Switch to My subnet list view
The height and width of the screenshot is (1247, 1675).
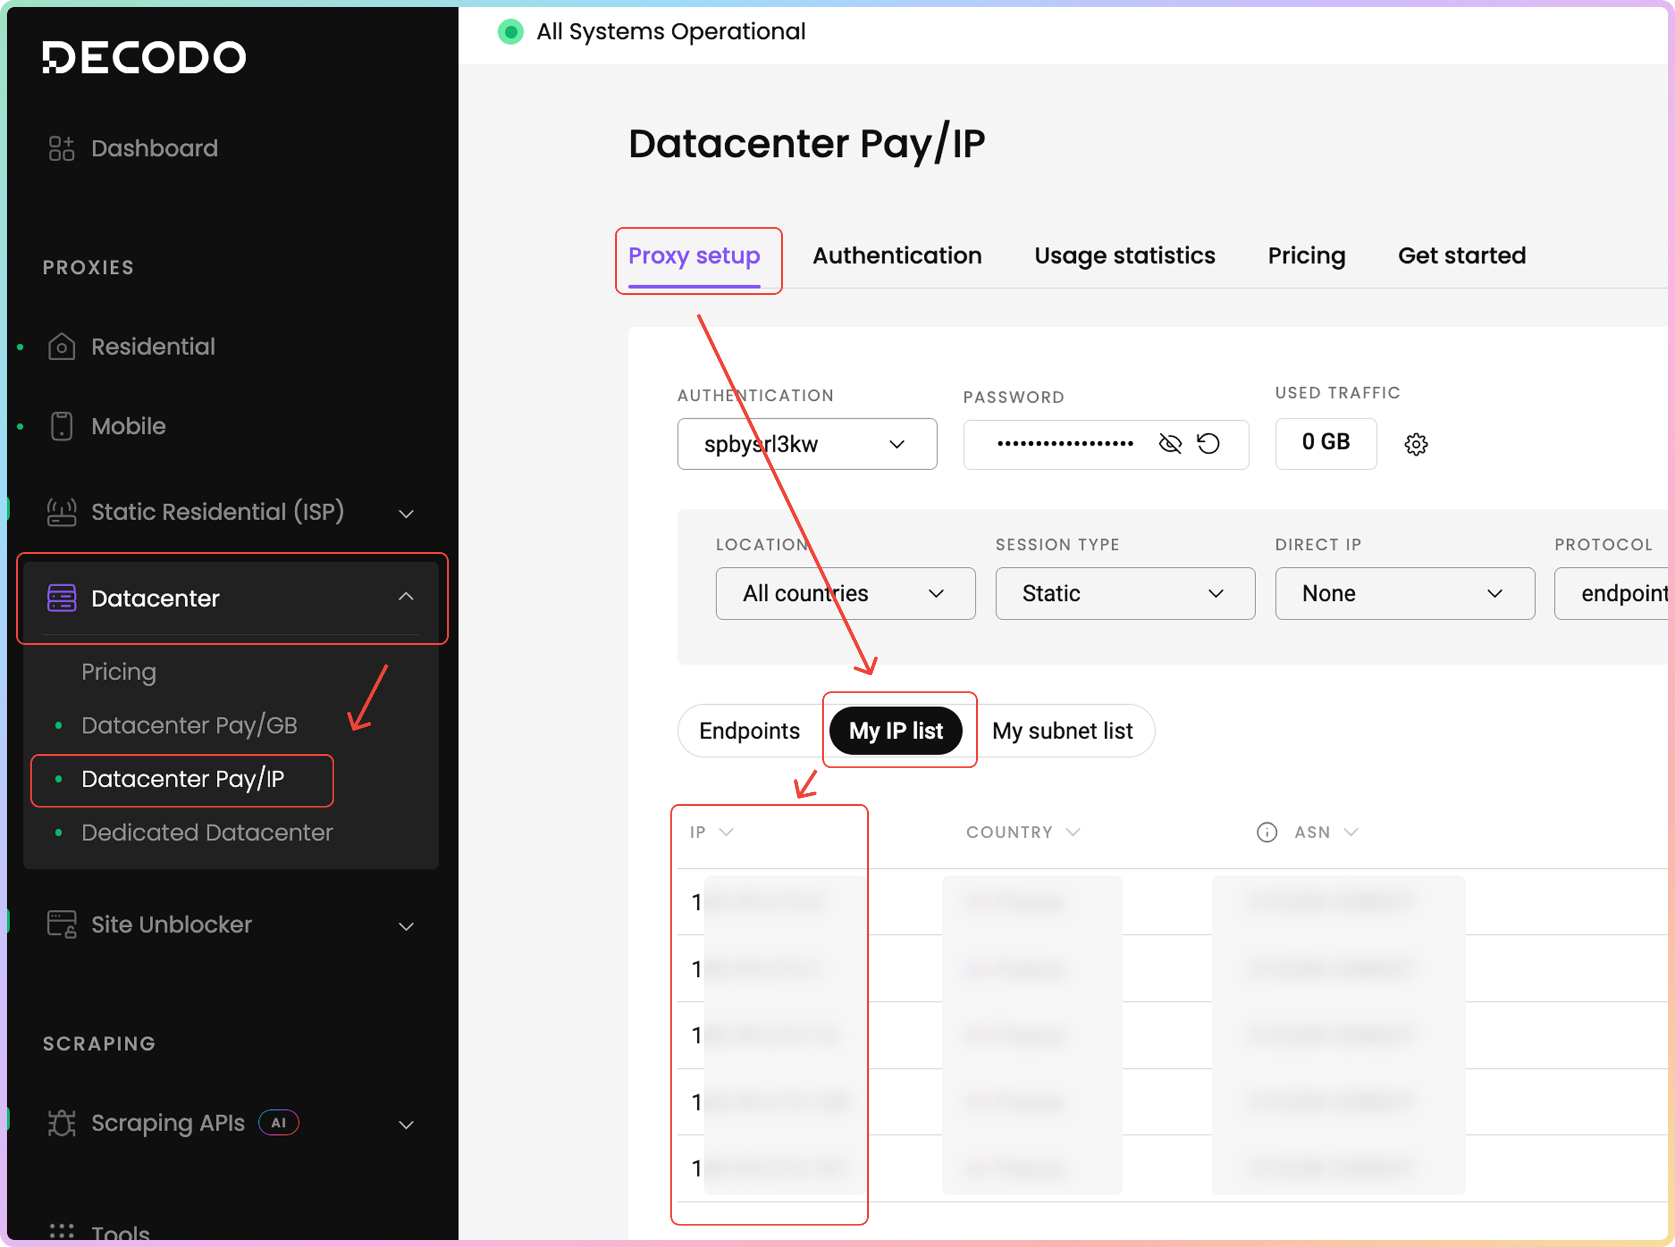pyautogui.click(x=1062, y=731)
